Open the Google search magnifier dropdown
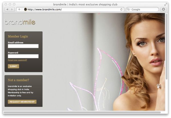 click(128, 9)
